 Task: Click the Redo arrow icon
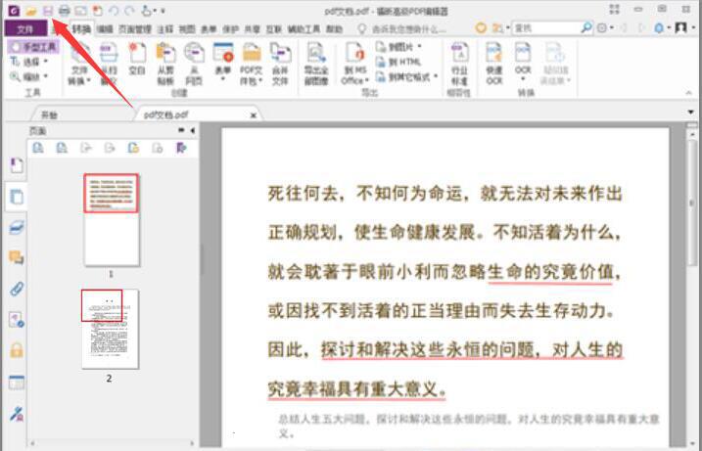point(129,11)
